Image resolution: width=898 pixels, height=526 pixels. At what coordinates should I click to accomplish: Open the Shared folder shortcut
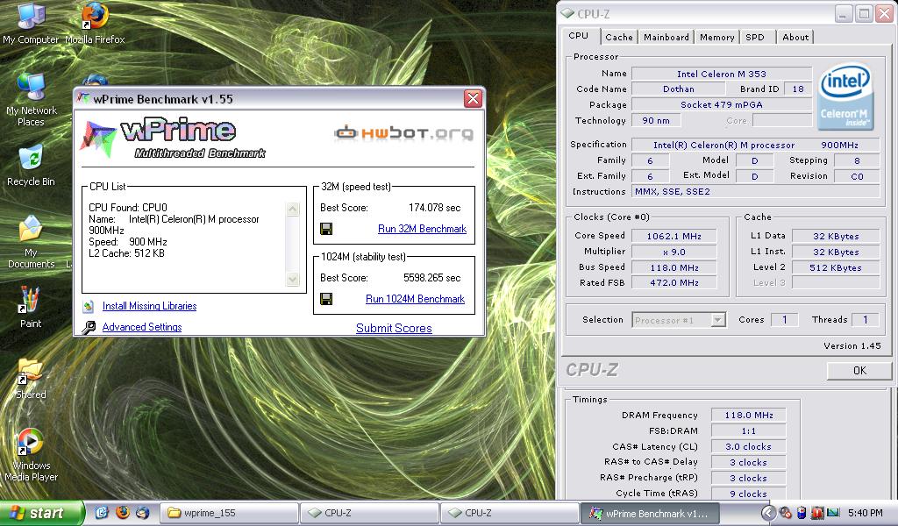(31, 379)
